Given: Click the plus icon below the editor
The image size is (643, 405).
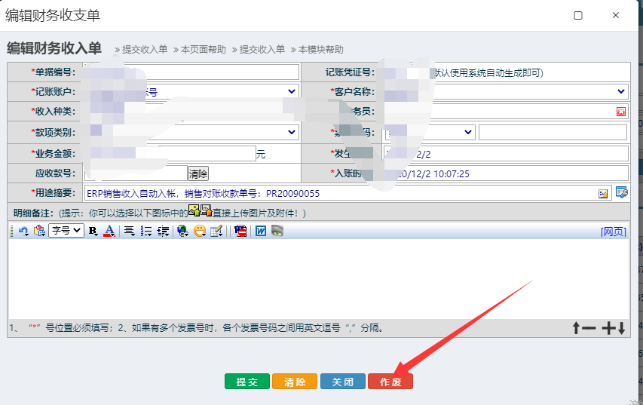Looking at the screenshot, I should coord(608,328).
